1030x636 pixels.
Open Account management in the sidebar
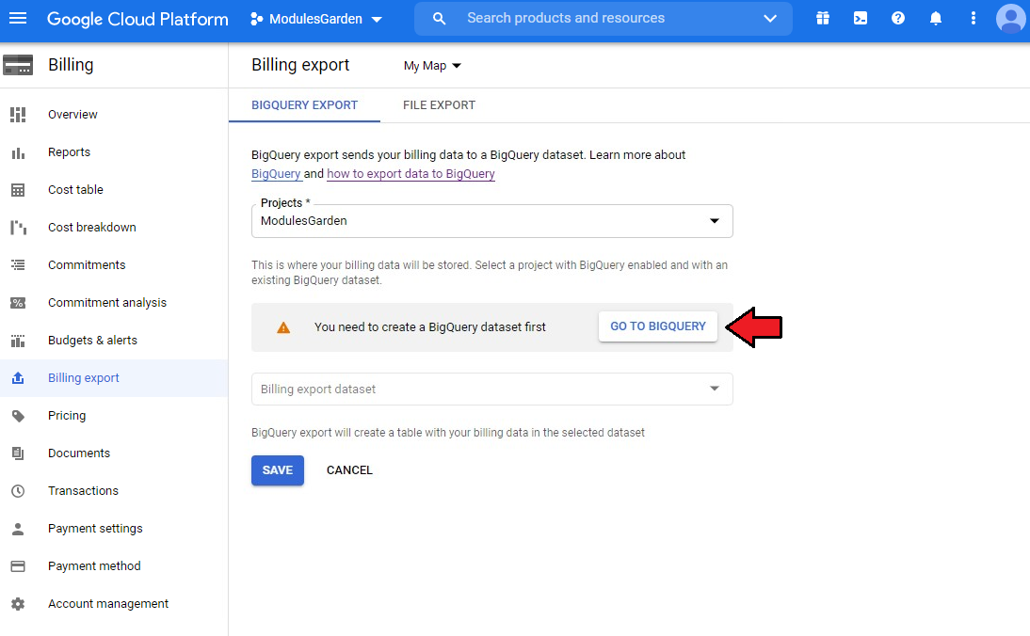pos(108,604)
